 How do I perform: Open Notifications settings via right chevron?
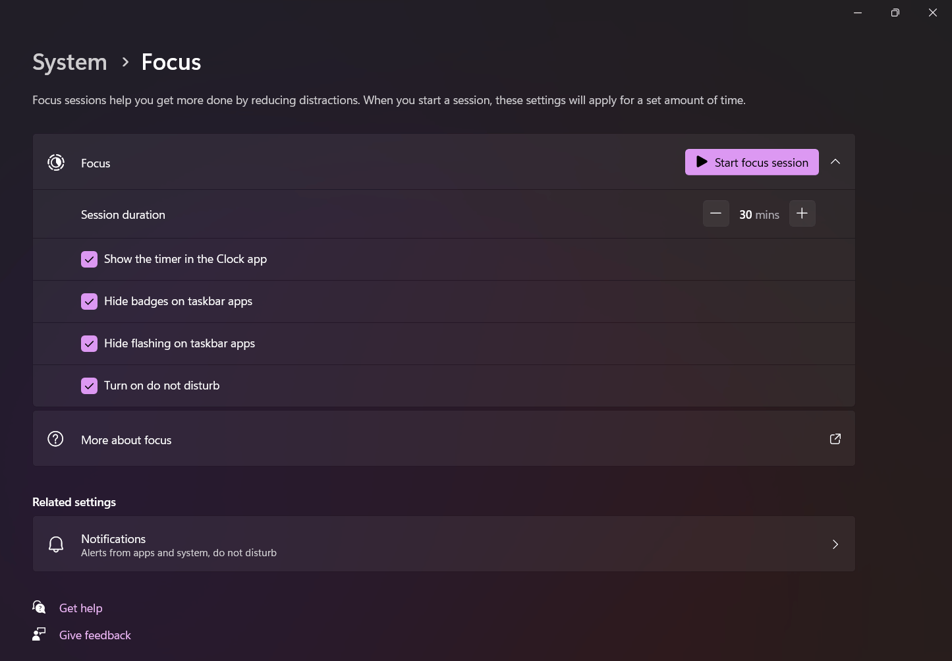click(835, 544)
